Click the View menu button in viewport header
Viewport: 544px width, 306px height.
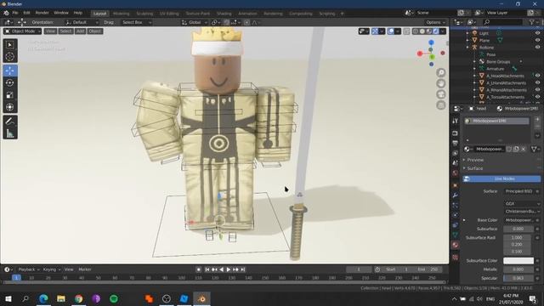(50, 31)
